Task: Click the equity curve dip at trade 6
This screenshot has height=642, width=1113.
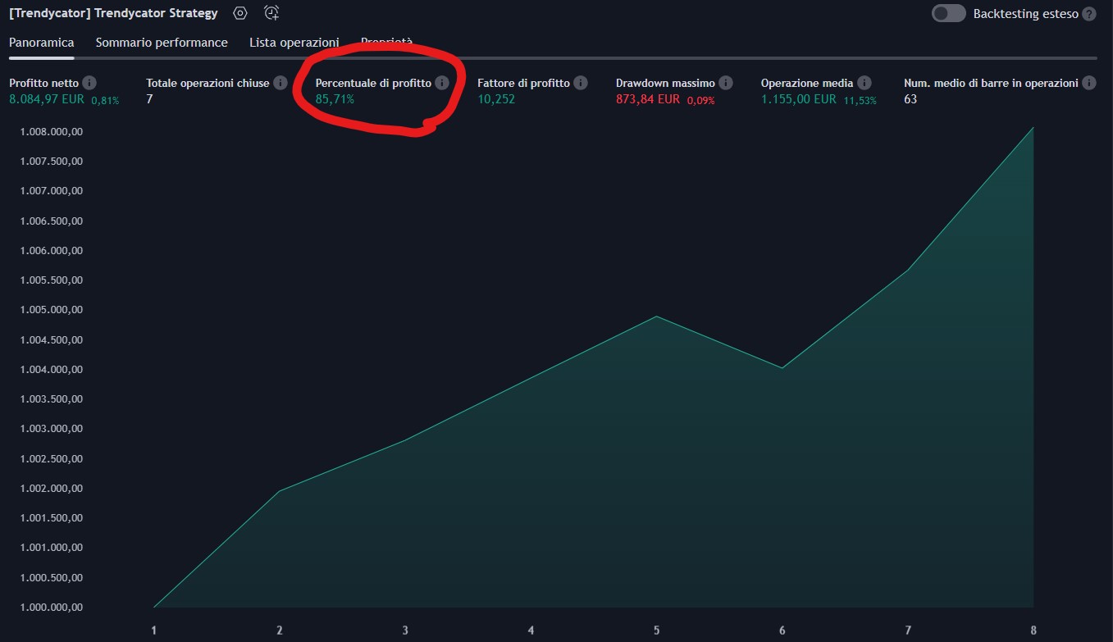Action: (782, 368)
